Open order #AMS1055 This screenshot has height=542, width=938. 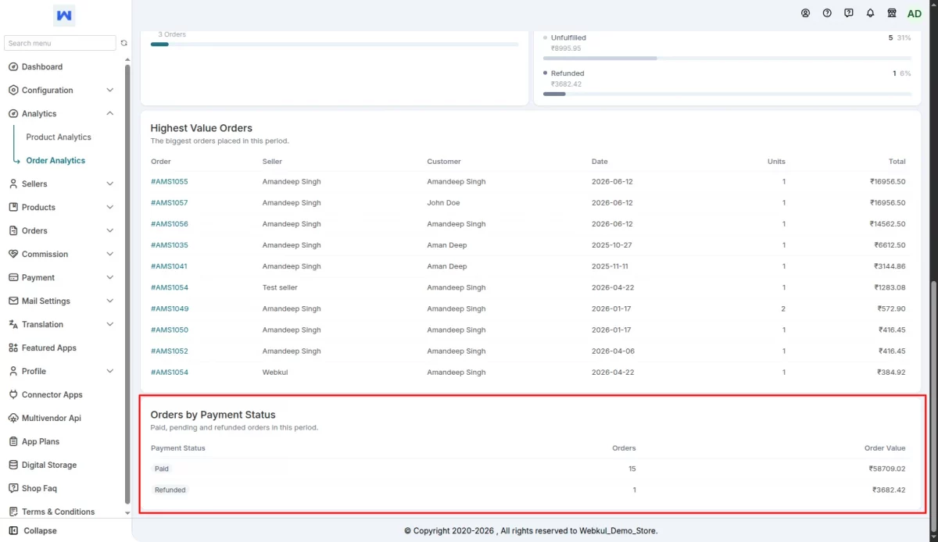(170, 182)
